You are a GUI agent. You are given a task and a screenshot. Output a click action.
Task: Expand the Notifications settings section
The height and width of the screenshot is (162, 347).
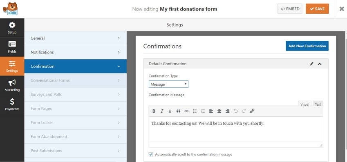click(76, 52)
